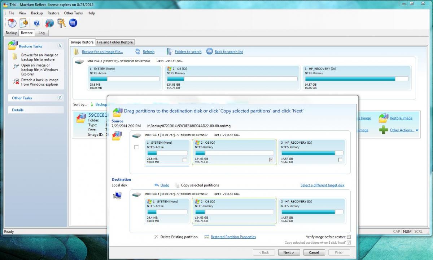Open the Restore menu in menu bar
This screenshot has width=433, height=260.
click(53, 13)
